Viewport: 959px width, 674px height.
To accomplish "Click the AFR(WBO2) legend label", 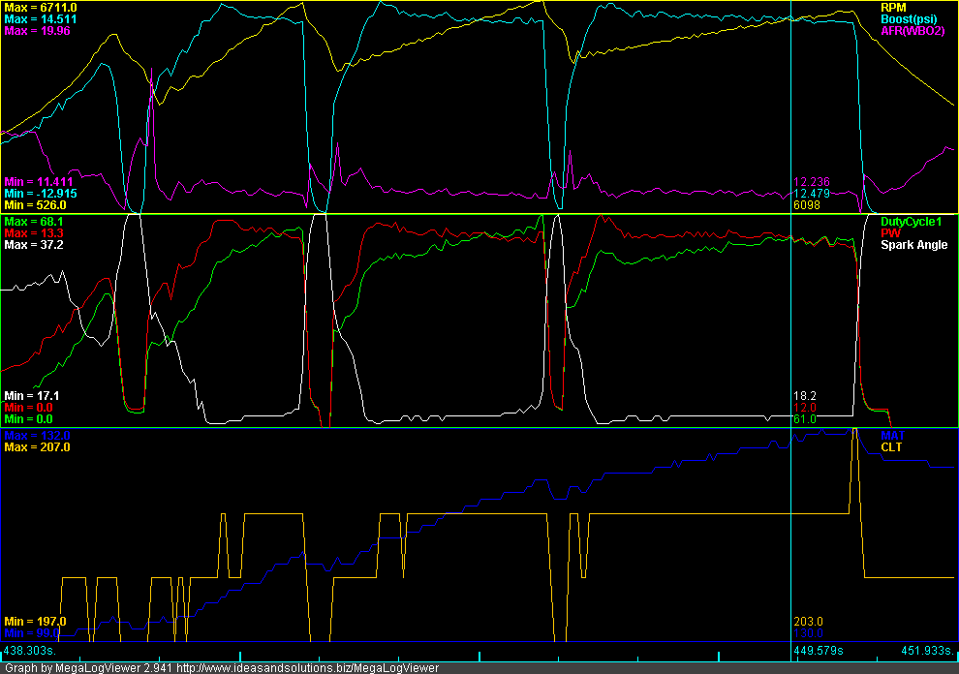I will pyautogui.click(x=912, y=31).
